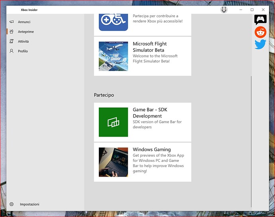Click the green Game Bar SDK tile image
Viewport: 275px width, 217px height.
pyautogui.click(x=113, y=122)
